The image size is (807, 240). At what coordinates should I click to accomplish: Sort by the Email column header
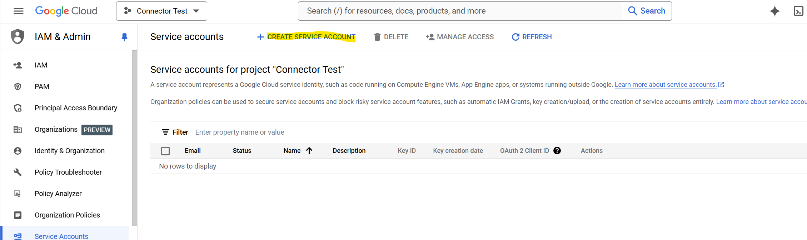[193, 151]
